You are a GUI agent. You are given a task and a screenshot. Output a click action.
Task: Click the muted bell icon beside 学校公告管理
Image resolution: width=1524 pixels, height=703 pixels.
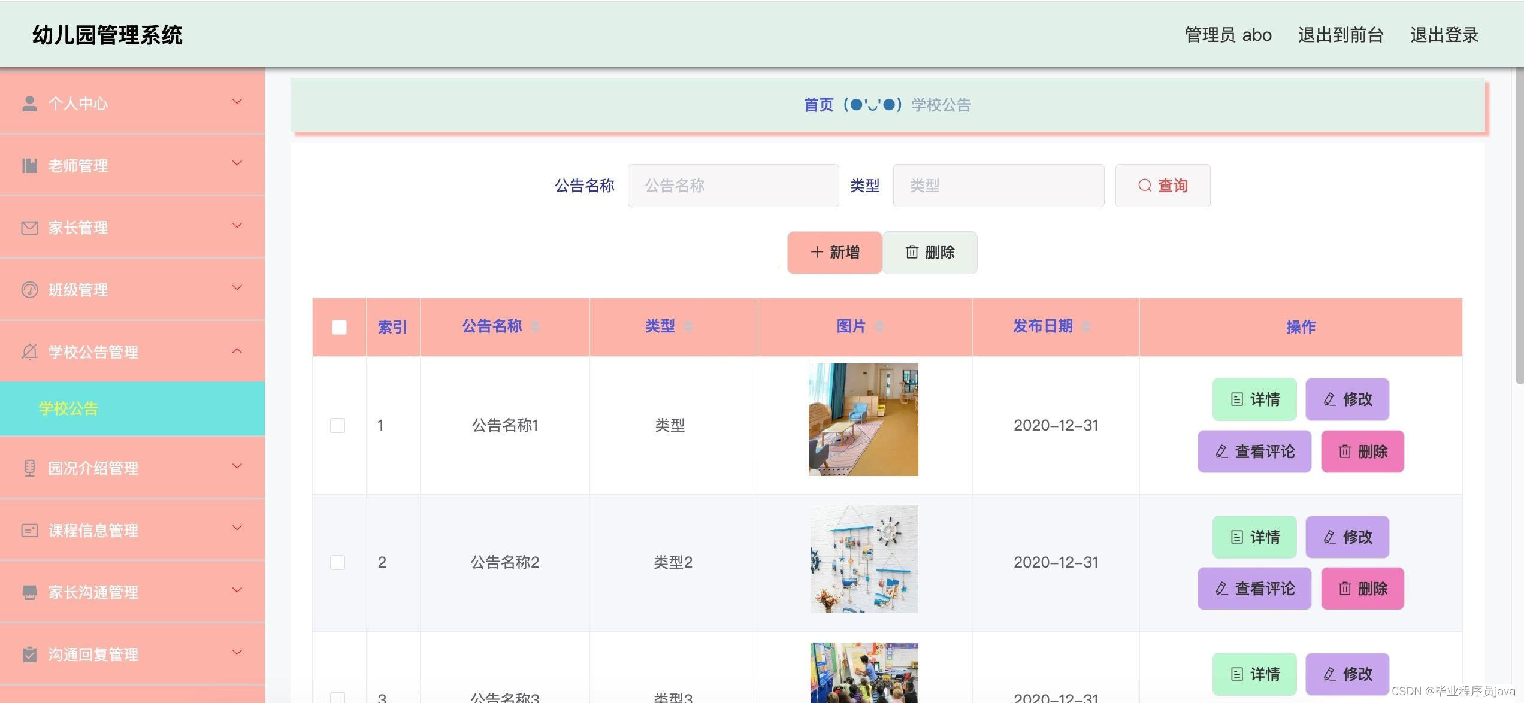click(x=29, y=351)
